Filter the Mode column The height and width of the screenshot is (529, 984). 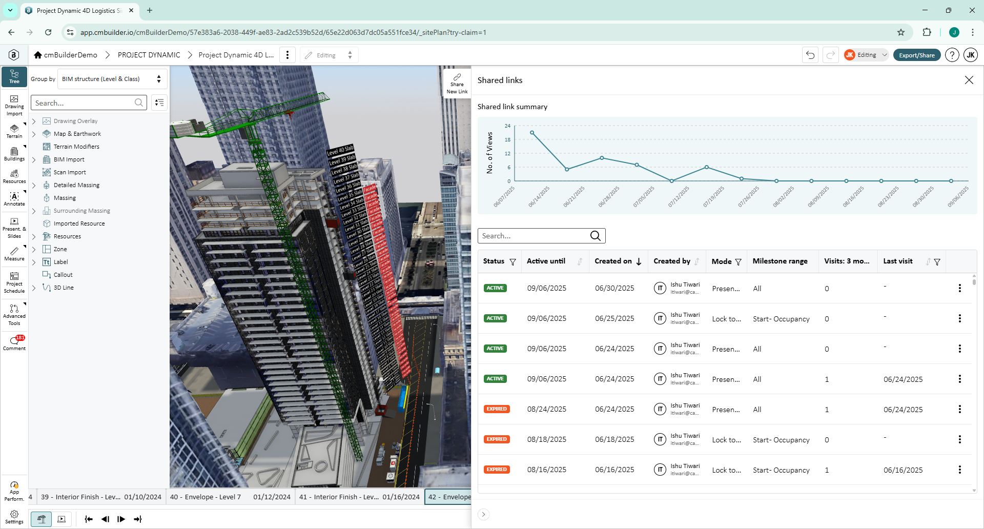[739, 262]
